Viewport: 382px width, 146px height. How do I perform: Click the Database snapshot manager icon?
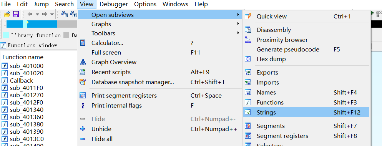click(x=83, y=82)
